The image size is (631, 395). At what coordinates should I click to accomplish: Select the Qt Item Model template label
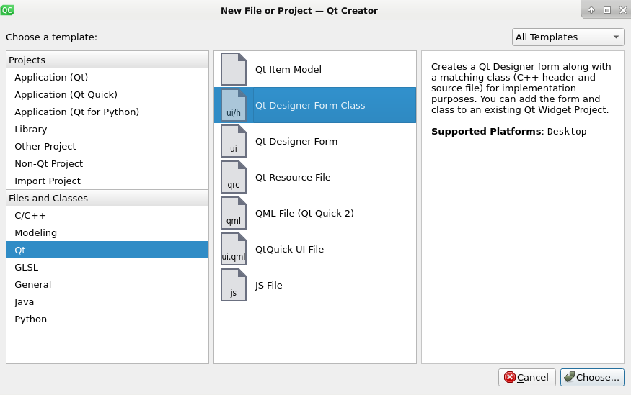[288, 70]
